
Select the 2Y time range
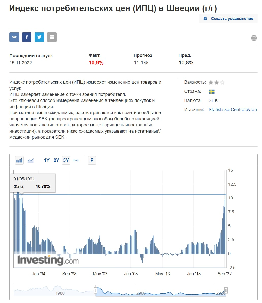click(x=56, y=160)
